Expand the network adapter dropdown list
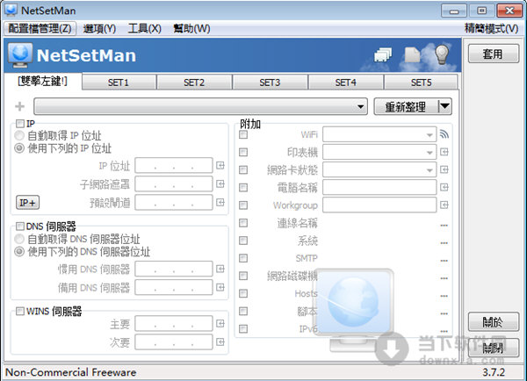The width and height of the screenshot is (527, 381). (x=361, y=107)
